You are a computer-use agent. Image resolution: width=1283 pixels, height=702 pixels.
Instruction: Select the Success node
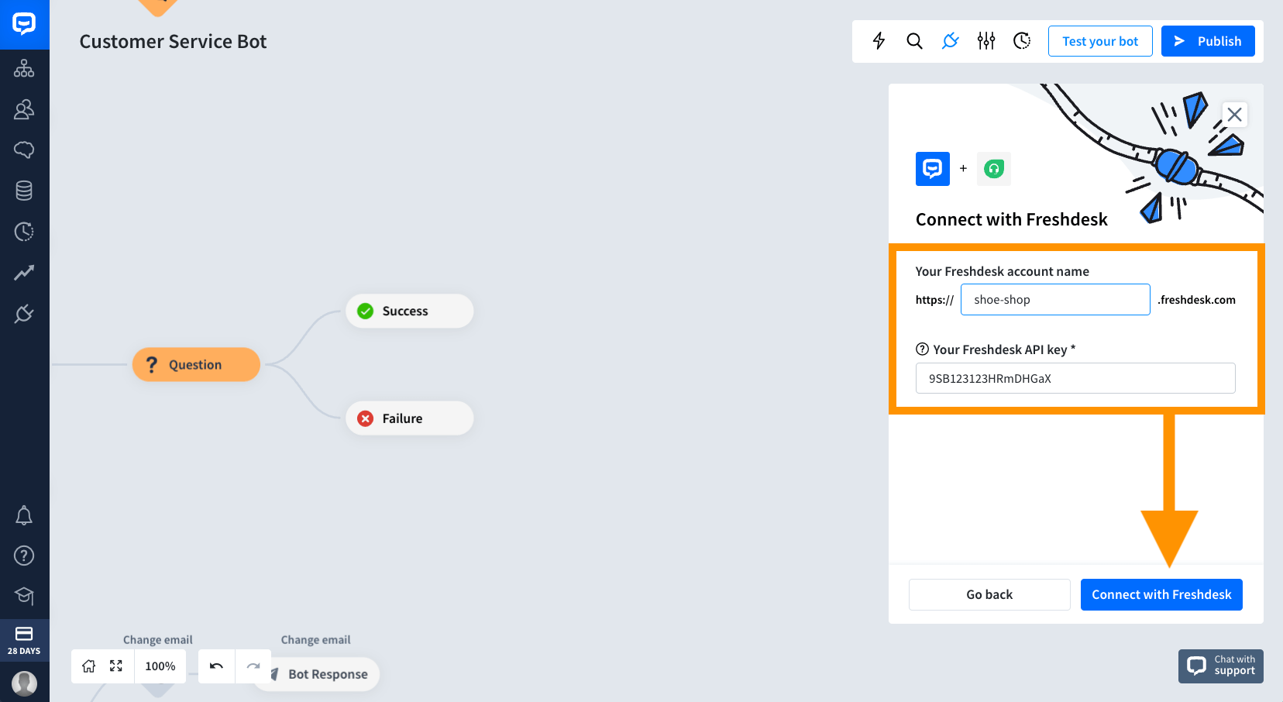tap(409, 311)
